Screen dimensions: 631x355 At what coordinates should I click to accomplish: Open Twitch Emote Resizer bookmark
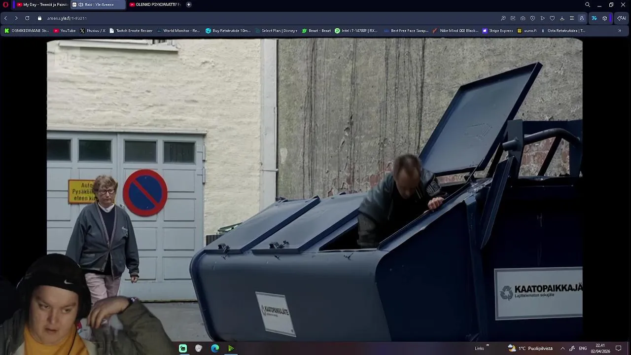point(131,31)
